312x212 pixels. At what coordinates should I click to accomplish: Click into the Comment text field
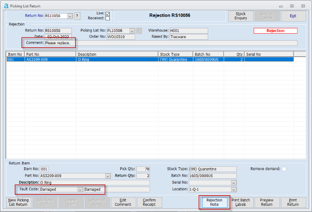[185, 43]
